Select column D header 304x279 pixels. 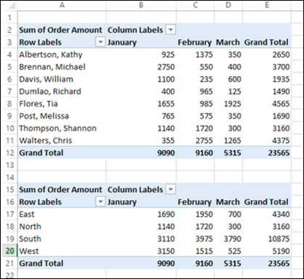[x=229, y=5]
